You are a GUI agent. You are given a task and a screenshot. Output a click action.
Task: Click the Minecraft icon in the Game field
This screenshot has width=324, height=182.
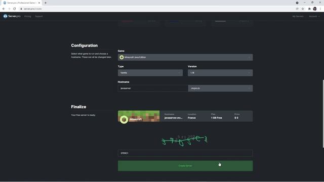point(121,57)
